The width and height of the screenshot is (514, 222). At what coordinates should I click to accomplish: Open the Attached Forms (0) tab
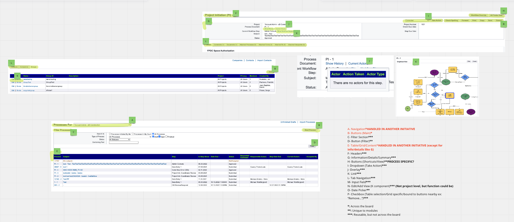[x=265, y=45]
